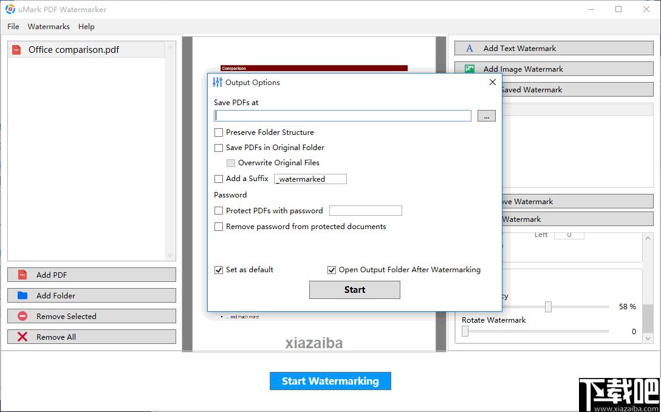The image size is (661, 412).
Task: Click the blue folder icon on Add Folder
Action: [22, 295]
